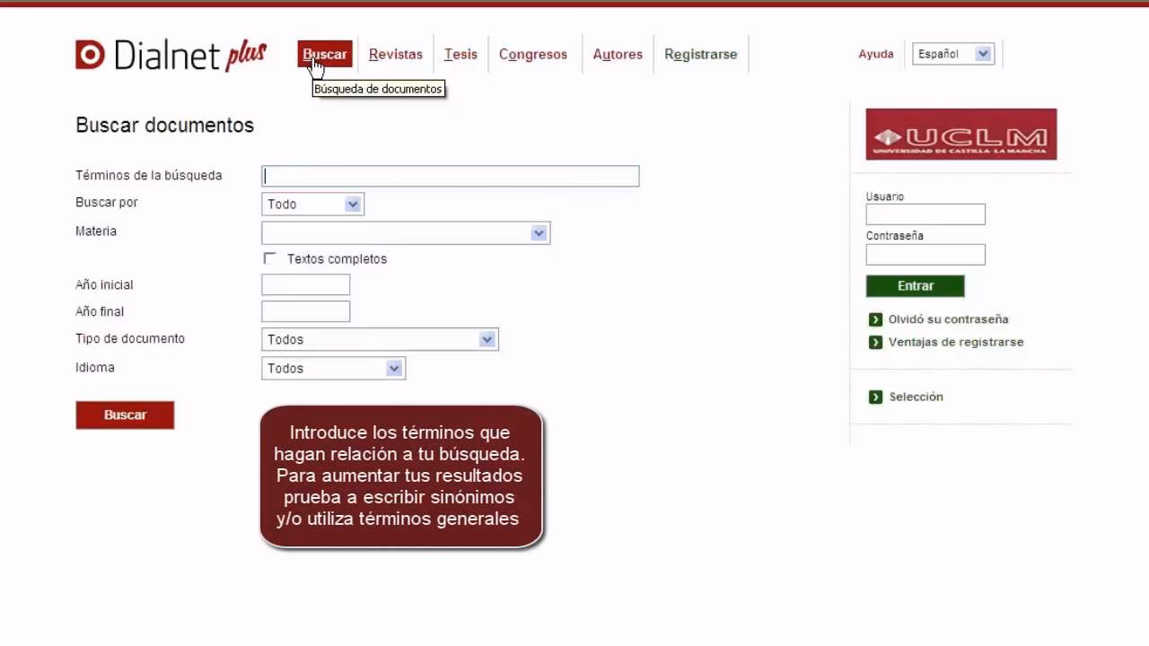Screen dimensions: 1149x646
Task: Click the green Entrar button
Action: [915, 285]
